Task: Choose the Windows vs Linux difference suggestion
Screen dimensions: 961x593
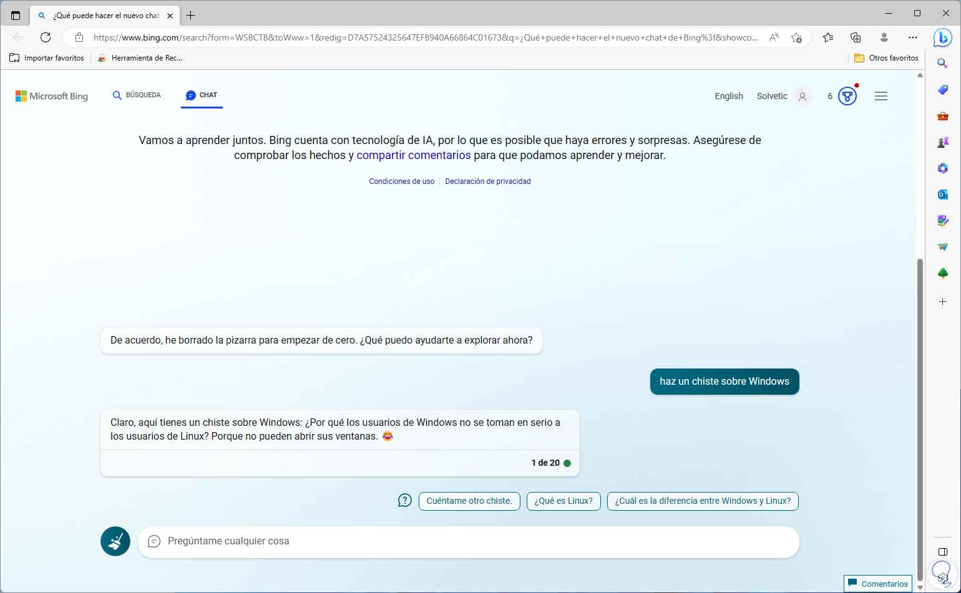Action: (x=703, y=501)
